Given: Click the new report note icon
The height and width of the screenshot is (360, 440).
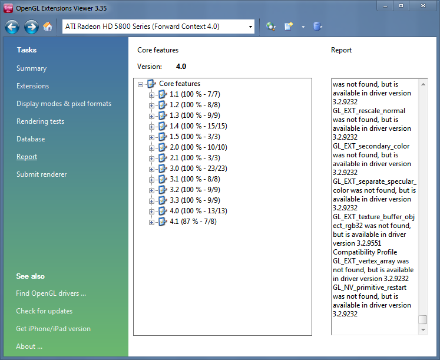Looking at the screenshot, I should (x=289, y=27).
